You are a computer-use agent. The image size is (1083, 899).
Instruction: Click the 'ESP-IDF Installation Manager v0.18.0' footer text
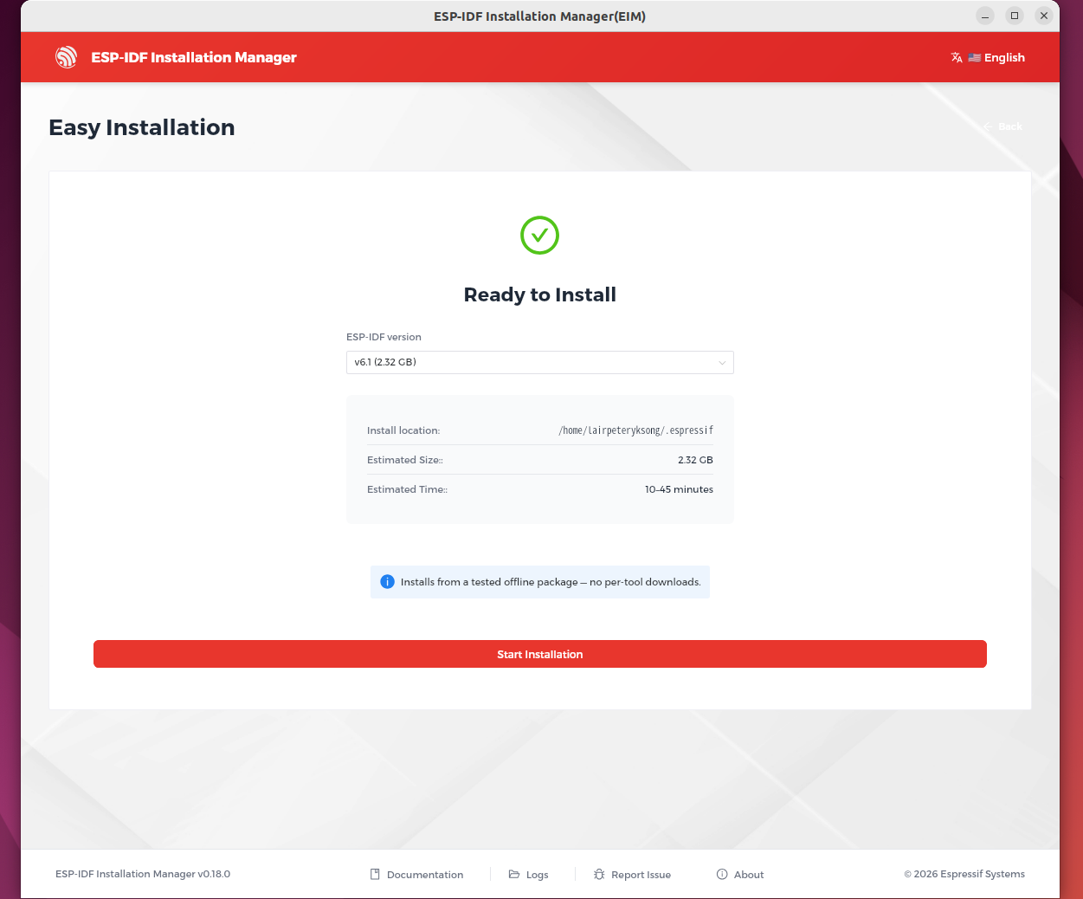pyautogui.click(x=143, y=874)
